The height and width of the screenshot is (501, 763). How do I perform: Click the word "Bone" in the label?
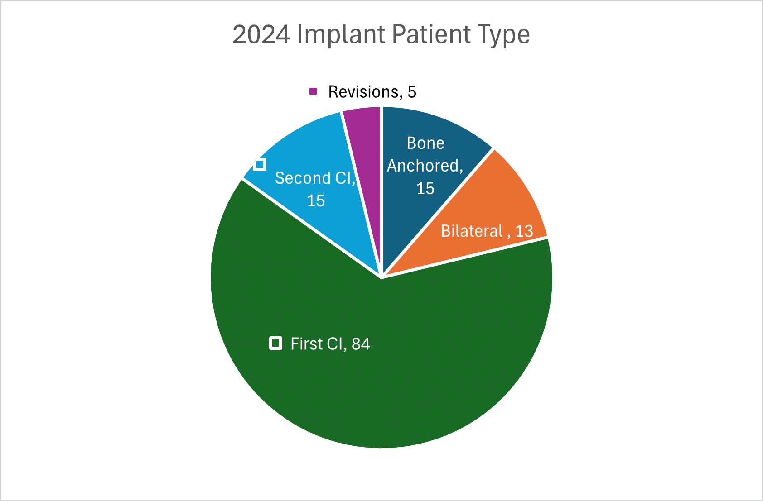(x=425, y=143)
